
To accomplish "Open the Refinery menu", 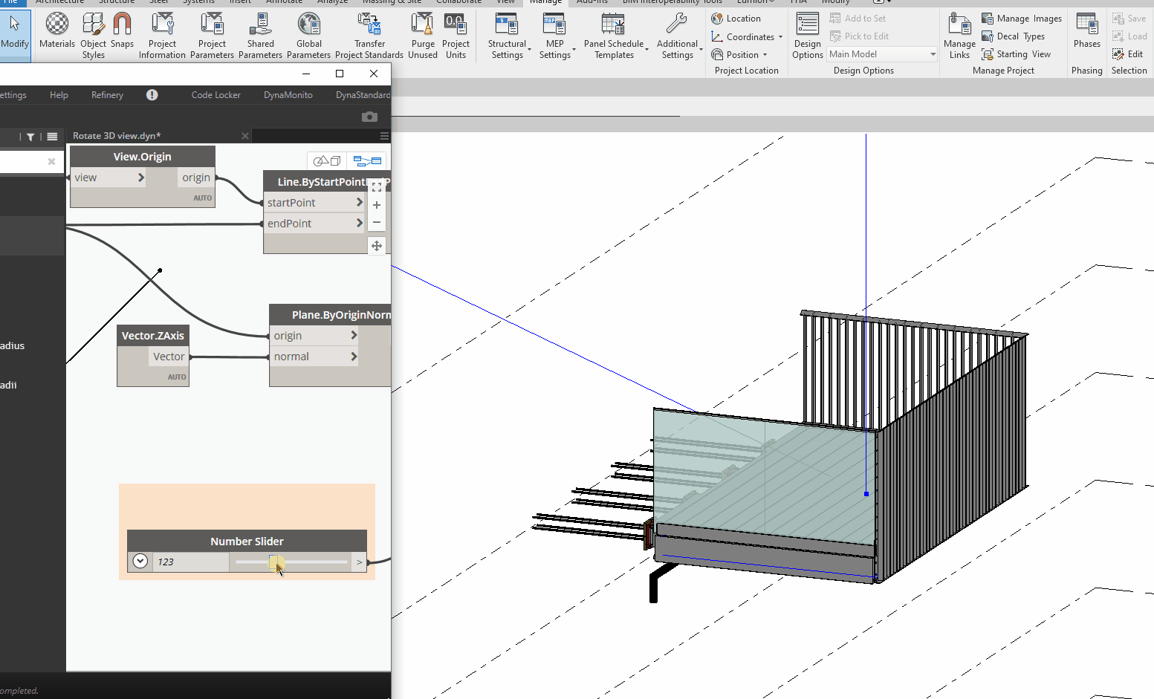I will tap(107, 95).
